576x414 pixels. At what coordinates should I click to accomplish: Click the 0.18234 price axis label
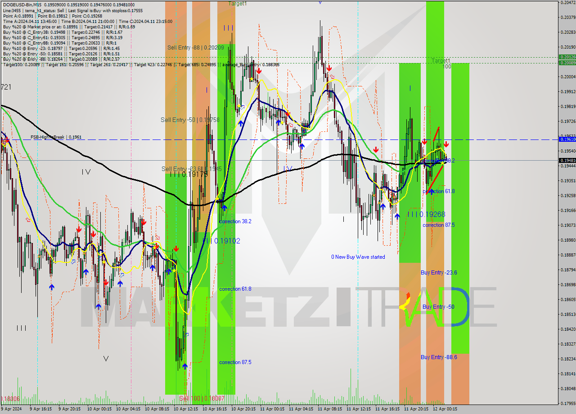pyautogui.click(x=568, y=359)
